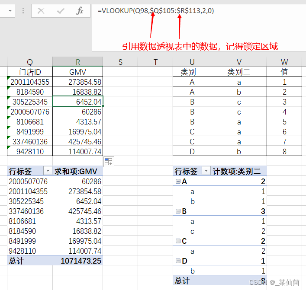Click the 类别一 header cell
The width and height of the screenshot is (306, 290).
tap(192, 72)
